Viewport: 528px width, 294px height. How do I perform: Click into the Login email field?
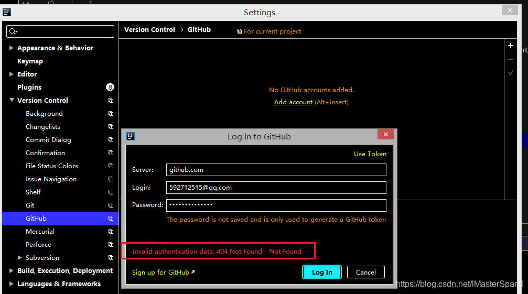click(276, 188)
